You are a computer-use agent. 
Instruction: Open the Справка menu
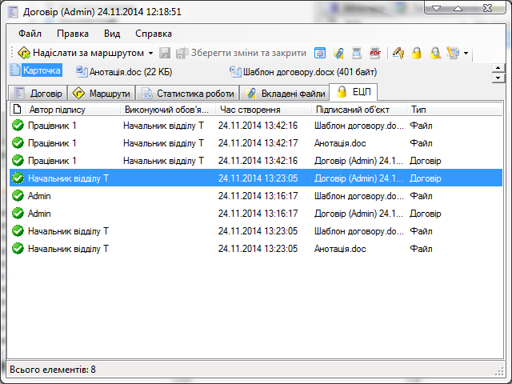pyautogui.click(x=154, y=34)
